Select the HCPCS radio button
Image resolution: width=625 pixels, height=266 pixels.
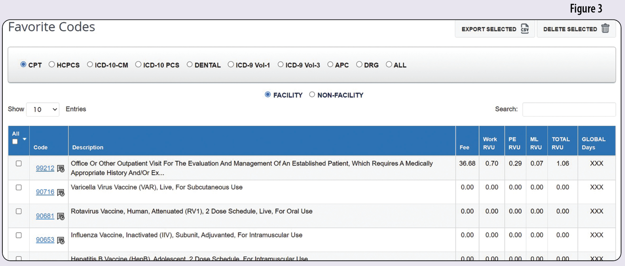coord(52,64)
